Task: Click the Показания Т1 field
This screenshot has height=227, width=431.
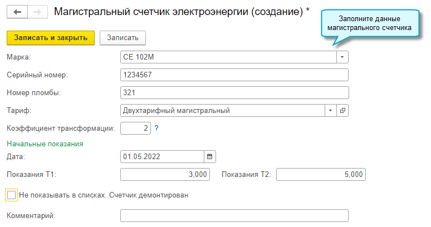Action: click(x=165, y=175)
